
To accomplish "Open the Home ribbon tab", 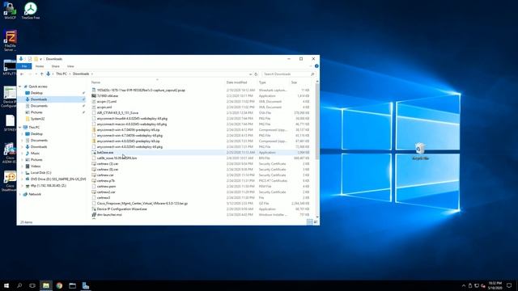I will (x=40, y=66).
